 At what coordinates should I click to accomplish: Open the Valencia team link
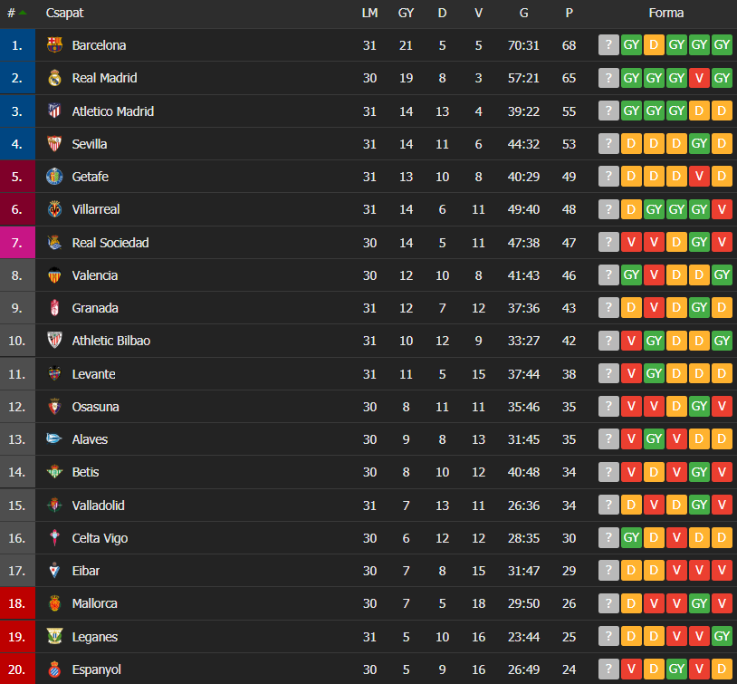pyautogui.click(x=95, y=275)
